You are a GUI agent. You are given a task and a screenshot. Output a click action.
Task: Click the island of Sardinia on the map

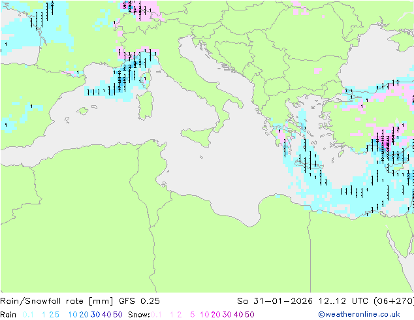click(145, 106)
